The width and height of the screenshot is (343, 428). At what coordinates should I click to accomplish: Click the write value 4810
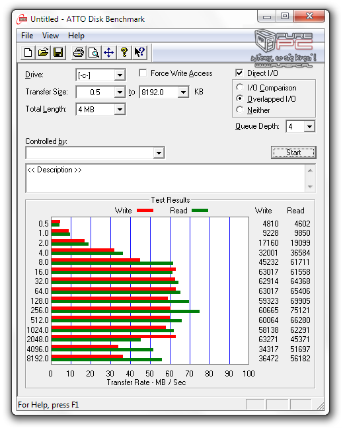(270, 224)
